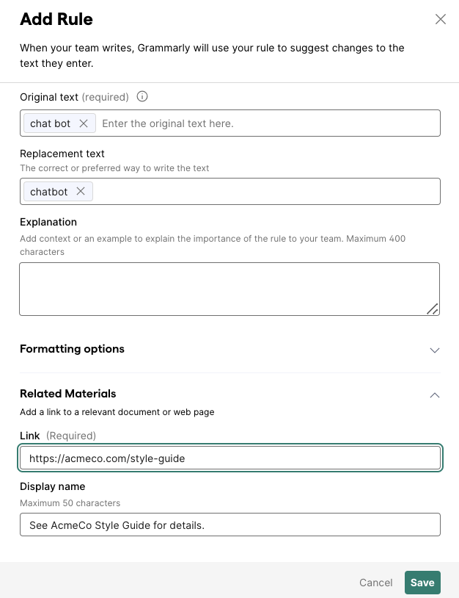Remove the 'chatbot' replacement tag
This screenshot has width=459, height=598.
click(81, 191)
